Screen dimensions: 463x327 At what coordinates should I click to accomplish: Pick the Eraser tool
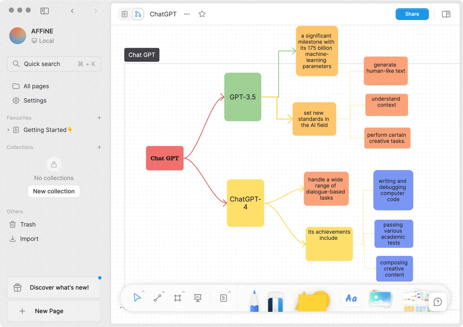tap(275, 301)
